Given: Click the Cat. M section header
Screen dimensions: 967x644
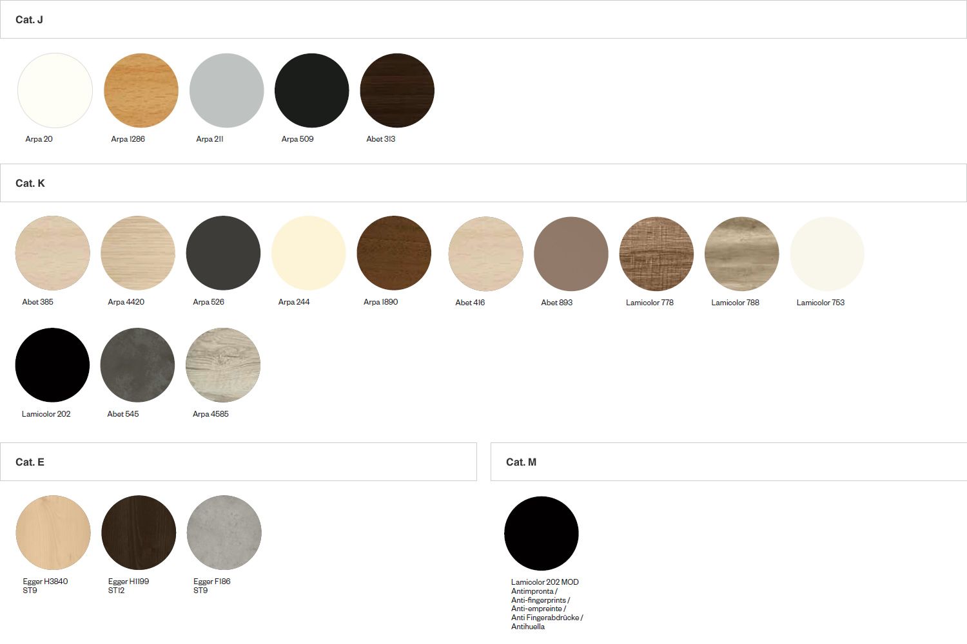Looking at the screenshot, I should 521,462.
